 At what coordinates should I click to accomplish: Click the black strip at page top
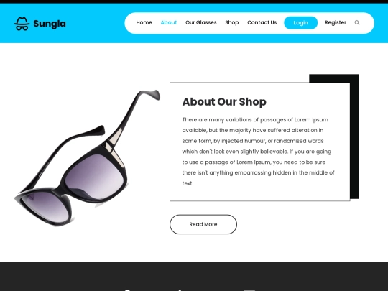(x=194, y=1)
